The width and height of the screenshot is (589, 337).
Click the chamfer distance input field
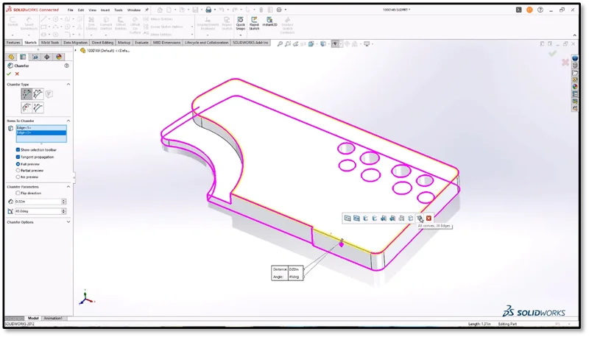(37, 202)
